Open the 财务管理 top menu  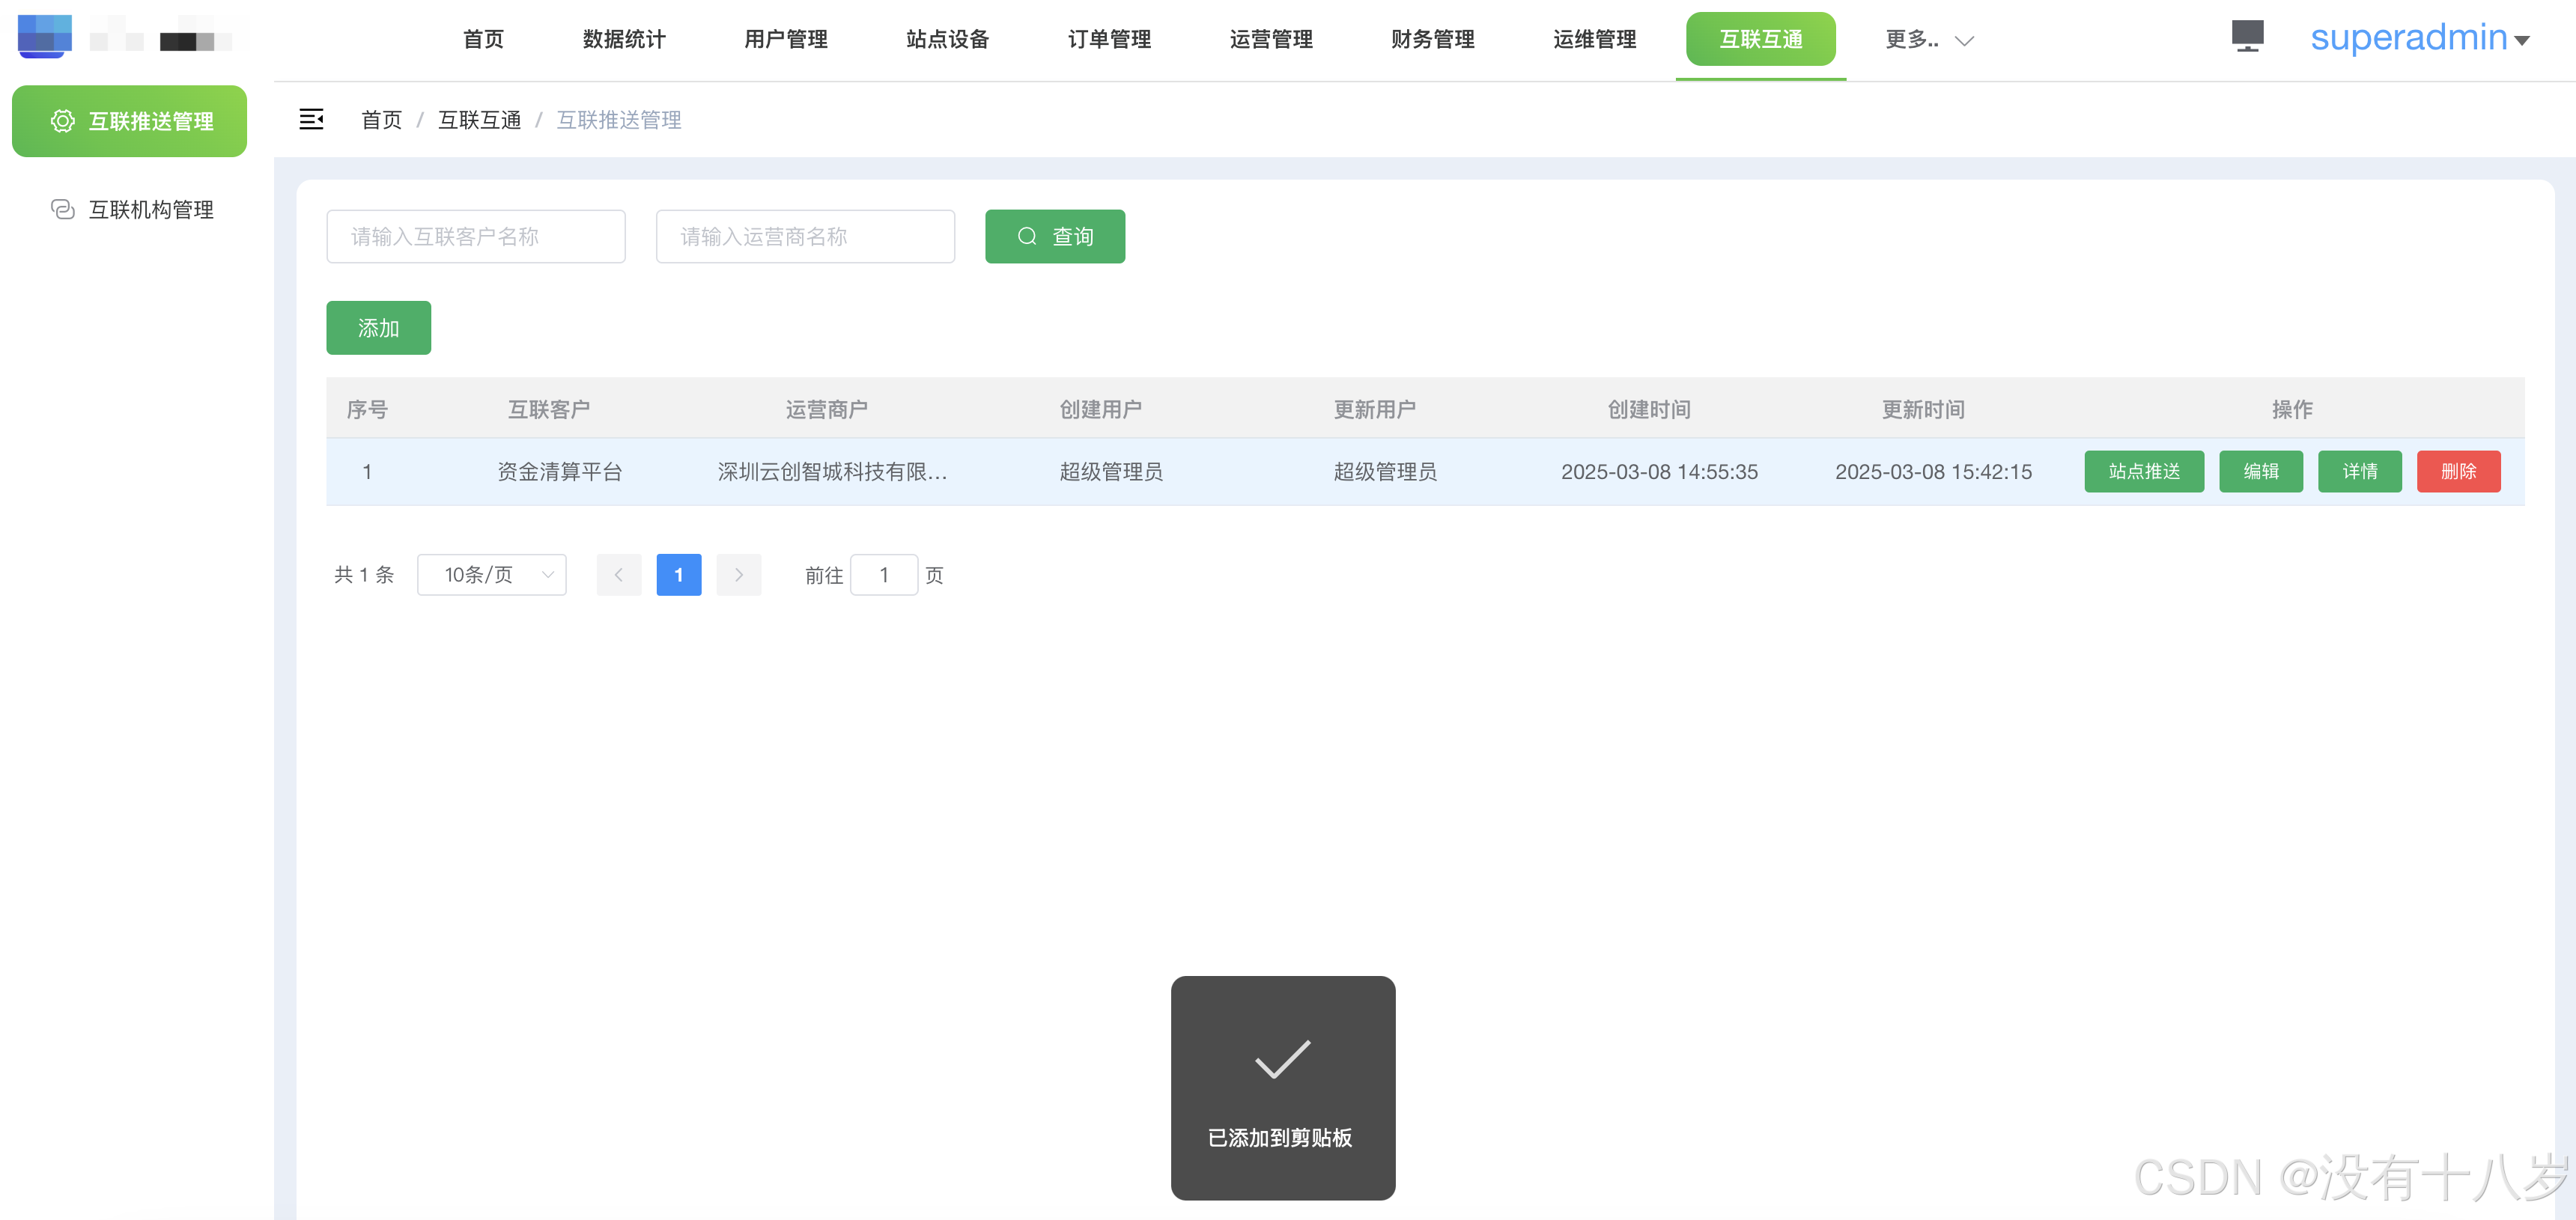pyautogui.click(x=1431, y=39)
